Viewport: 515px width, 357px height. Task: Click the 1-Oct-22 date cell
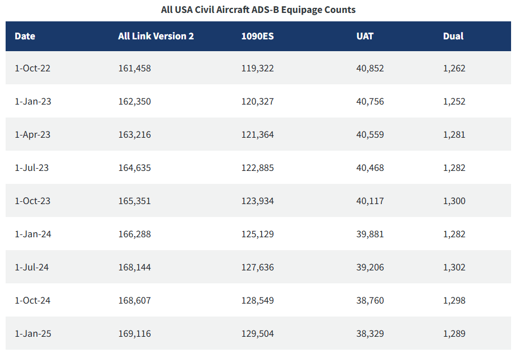point(33,69)
